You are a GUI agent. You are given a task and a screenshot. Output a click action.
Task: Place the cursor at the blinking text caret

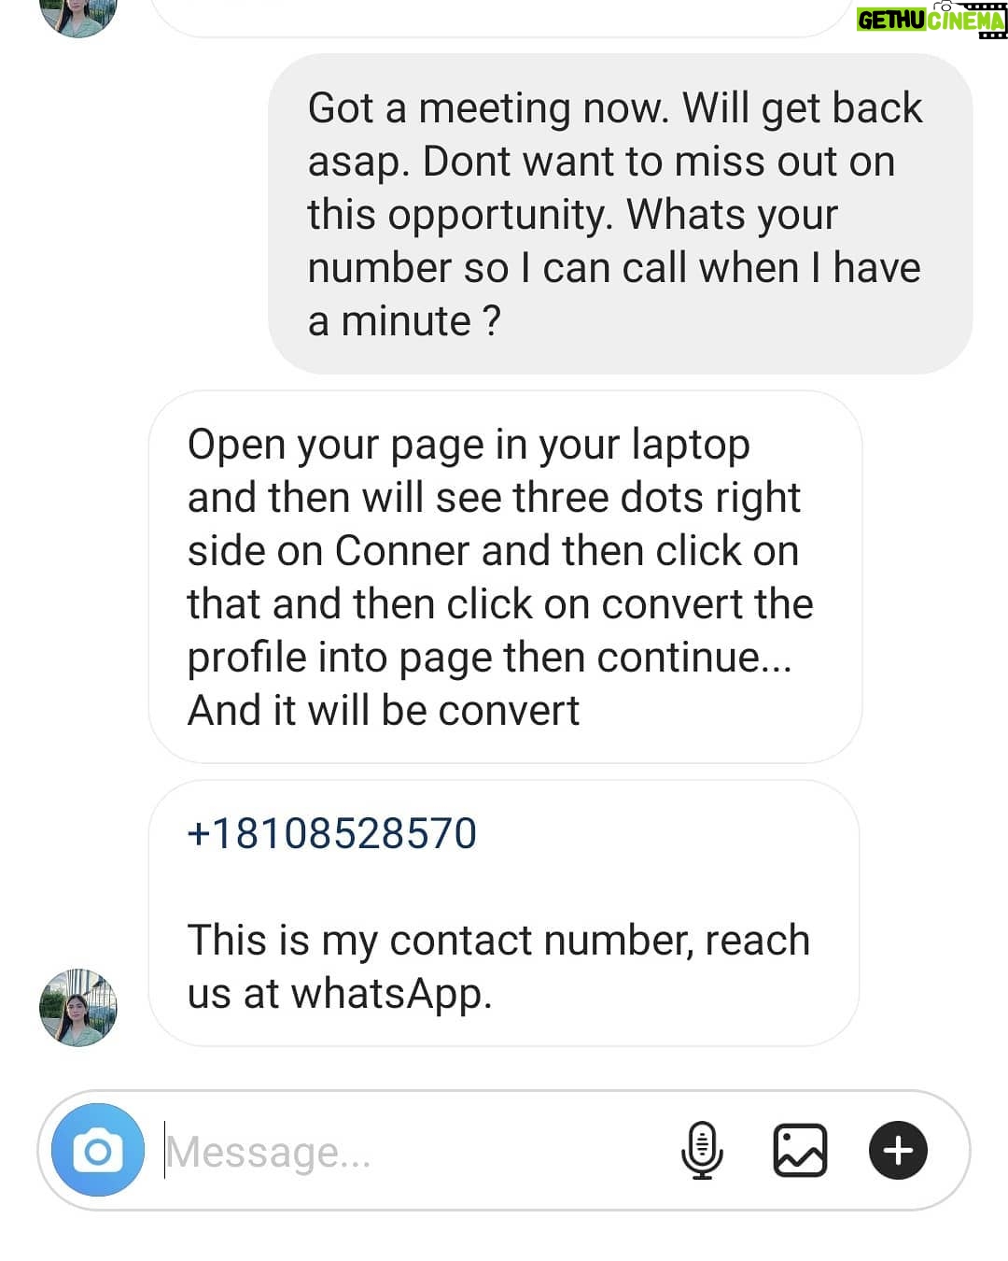165,1150
